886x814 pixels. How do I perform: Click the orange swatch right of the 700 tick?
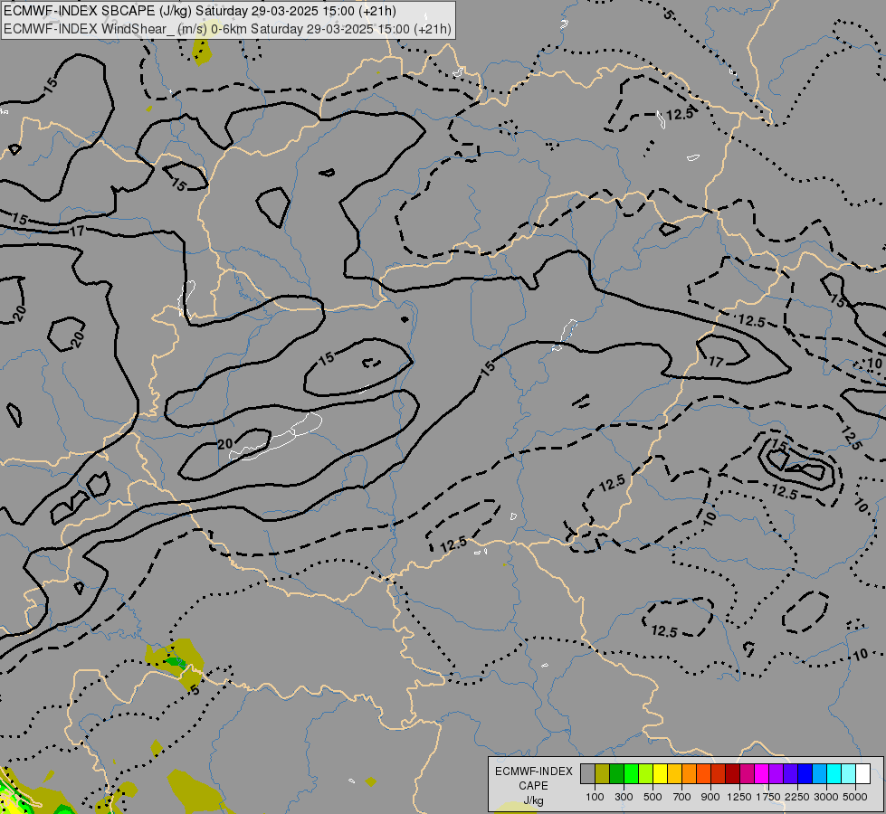[x=690, y=774]
